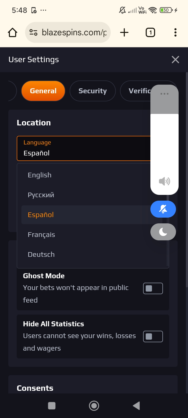Image resolution: width=188 pixels, height=418 pixels.
Task: Tap the blazespins.com address bar
Action: pyautogui.click(x=74, y=33)
